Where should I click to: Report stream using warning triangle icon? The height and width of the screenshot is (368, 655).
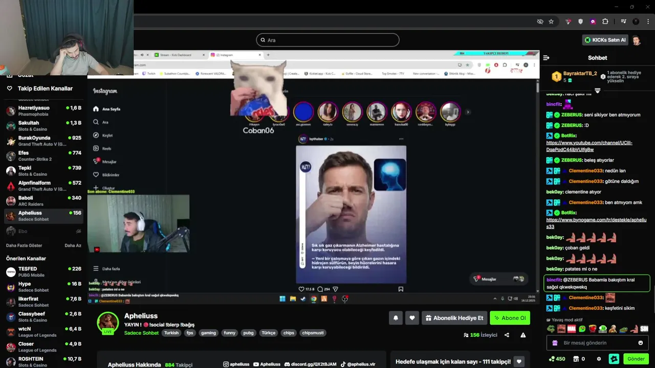pos(523,335)
